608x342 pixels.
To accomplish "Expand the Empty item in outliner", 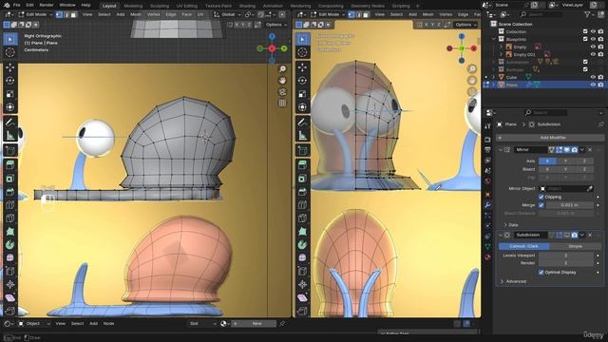I will [501, 47].
